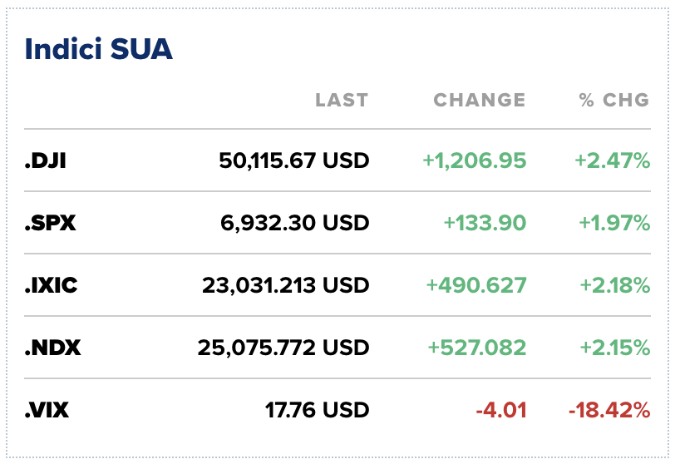Click the .VIX volatility index symbol
Screen dimensions: 680x464
48,410
